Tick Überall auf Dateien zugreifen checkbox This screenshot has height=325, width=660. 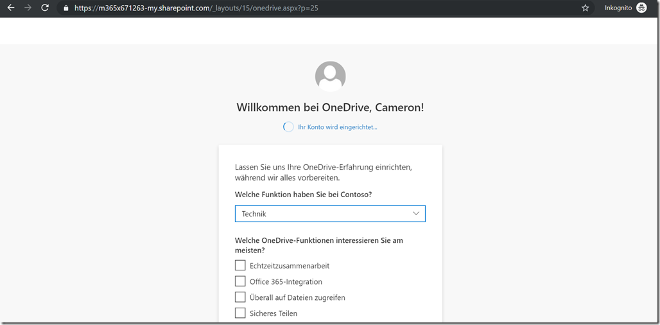240,297
